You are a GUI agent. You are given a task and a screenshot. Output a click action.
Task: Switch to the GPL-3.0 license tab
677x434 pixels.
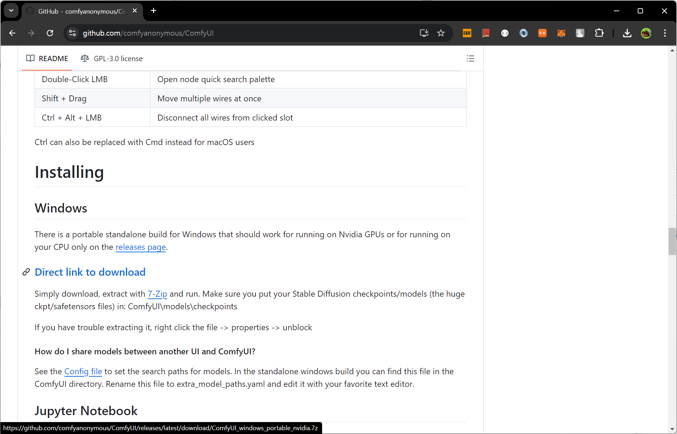pos(112,58)
